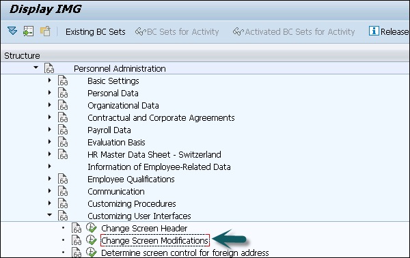The image size is (410, 258).
Task: Collapse the Customizing User Interfaces node
Action: [x=49, y=214]
